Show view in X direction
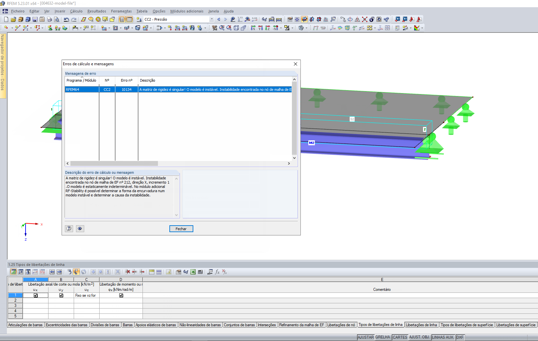Screen dimensions: 538x341 (253, 28)
